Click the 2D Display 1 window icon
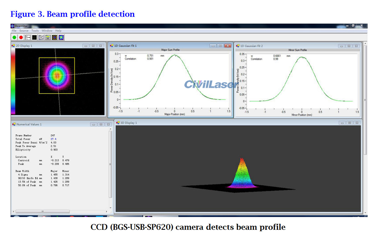 click(x=13, y=46)
